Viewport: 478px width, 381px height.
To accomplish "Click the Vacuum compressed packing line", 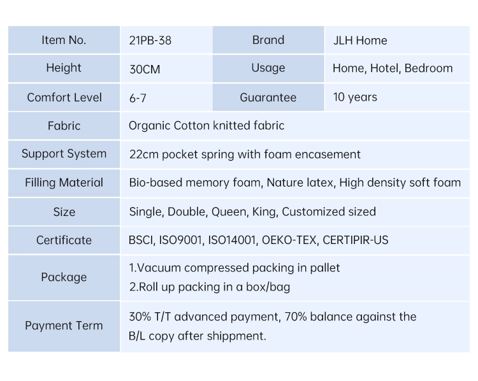I will (234, 268).
